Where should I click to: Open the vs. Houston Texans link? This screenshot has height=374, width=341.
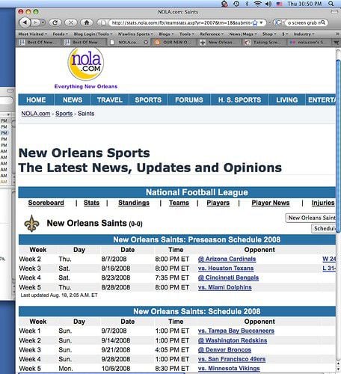[x=226, y=269]
